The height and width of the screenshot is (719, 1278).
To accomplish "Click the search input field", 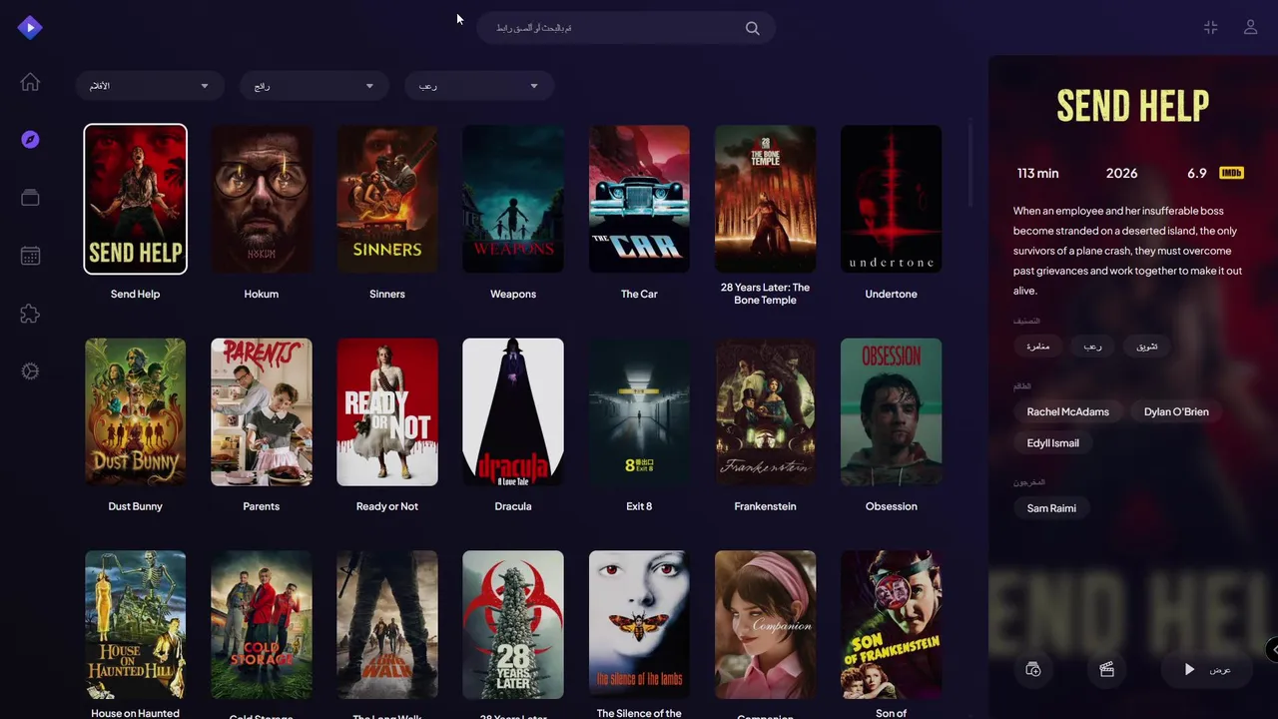I will click(625, 28).
